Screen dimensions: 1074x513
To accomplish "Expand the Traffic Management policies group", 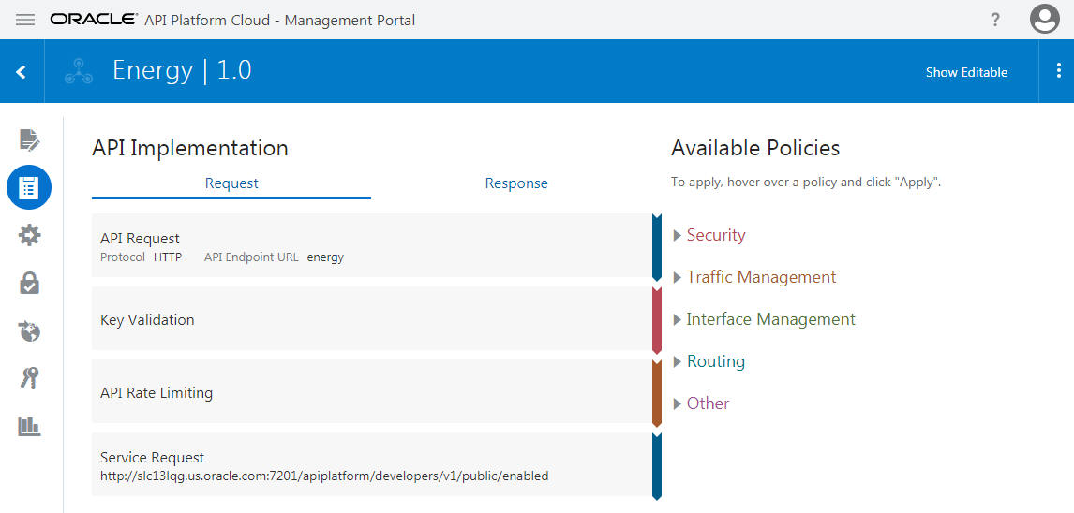I will point(754,277).
